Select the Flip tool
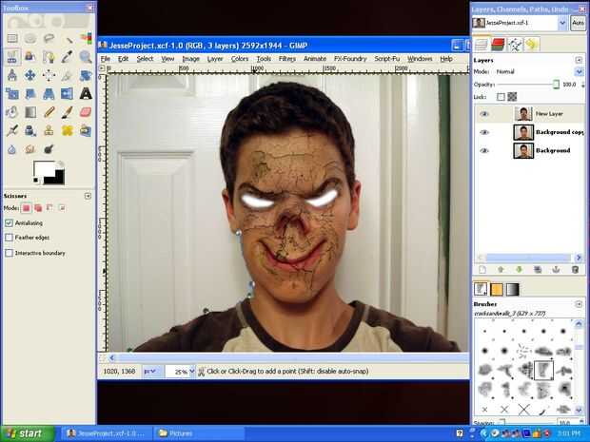 click(68, 93)
